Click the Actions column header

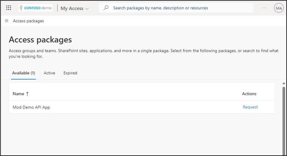[249, 94]
